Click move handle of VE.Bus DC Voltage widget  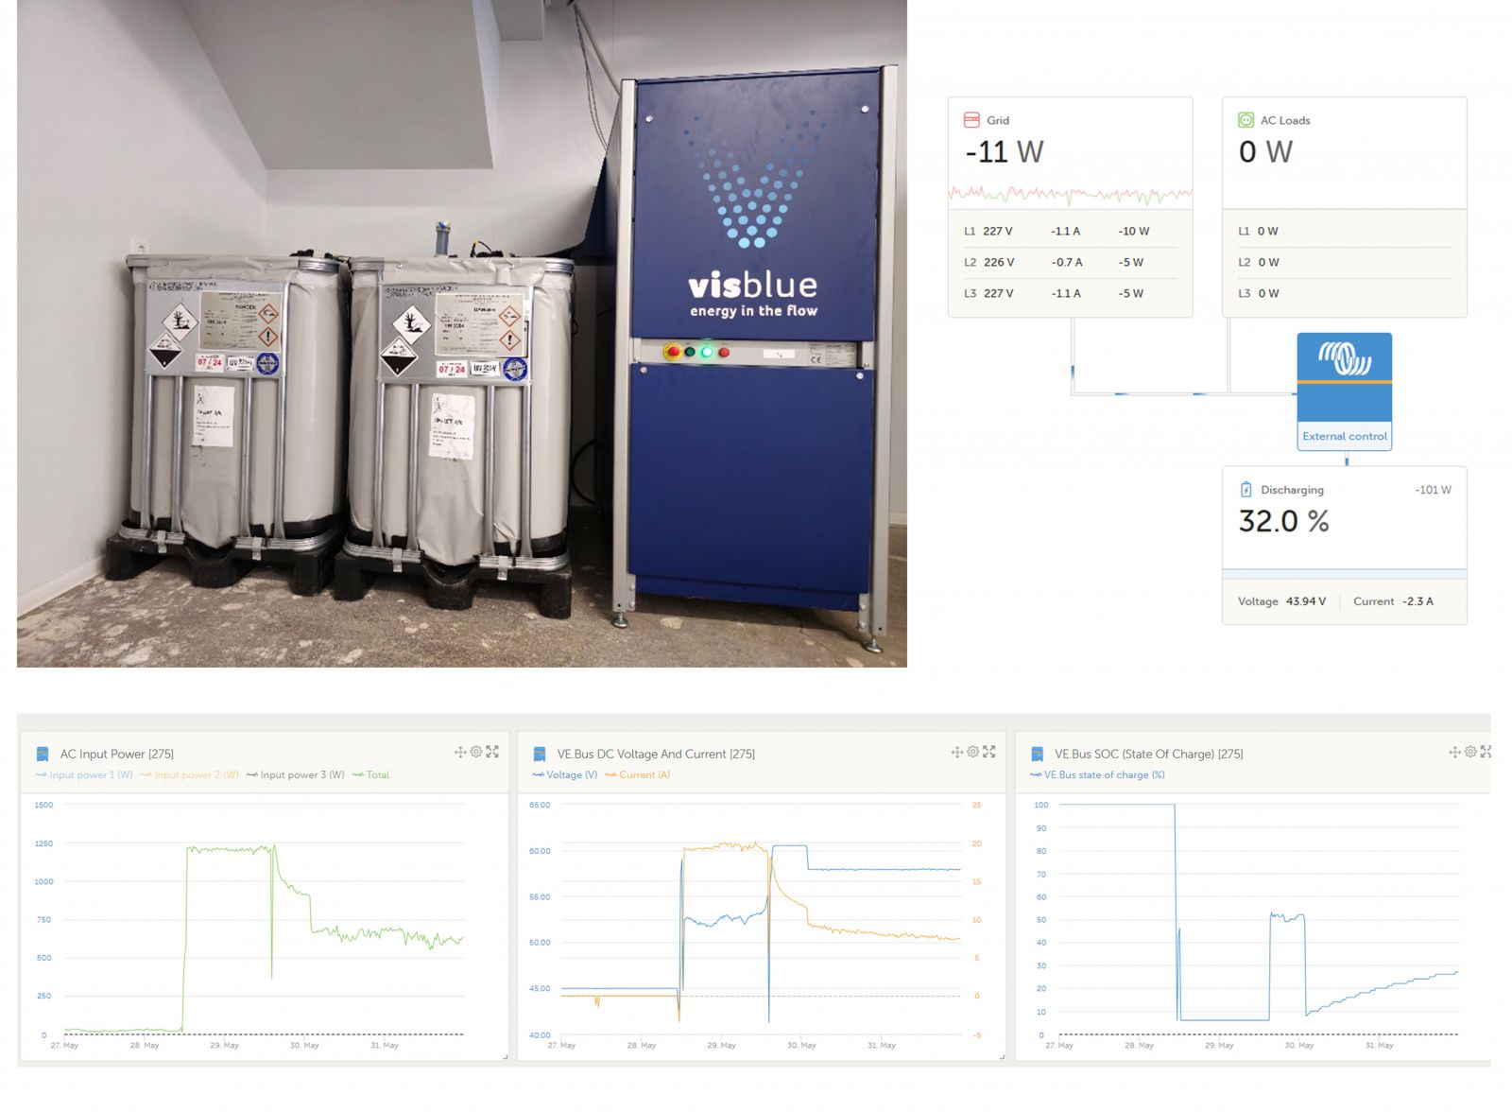(957, 752)
